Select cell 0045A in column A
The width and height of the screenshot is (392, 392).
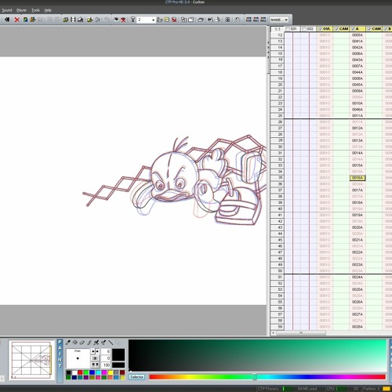coord(358,85)
